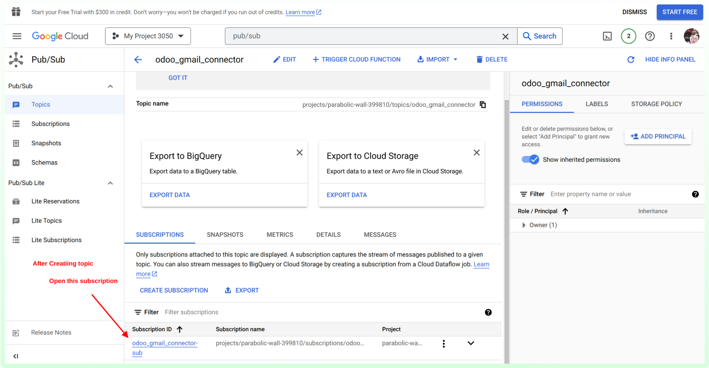This screenshot has width=709, height=368.
Task: Click the Create Subscription button
Action: (x=174, y=291)
